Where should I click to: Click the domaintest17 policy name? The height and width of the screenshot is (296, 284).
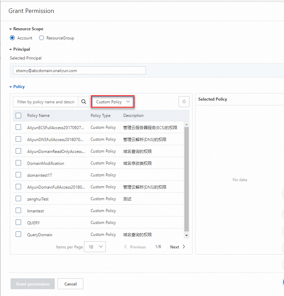coord(39,175)
